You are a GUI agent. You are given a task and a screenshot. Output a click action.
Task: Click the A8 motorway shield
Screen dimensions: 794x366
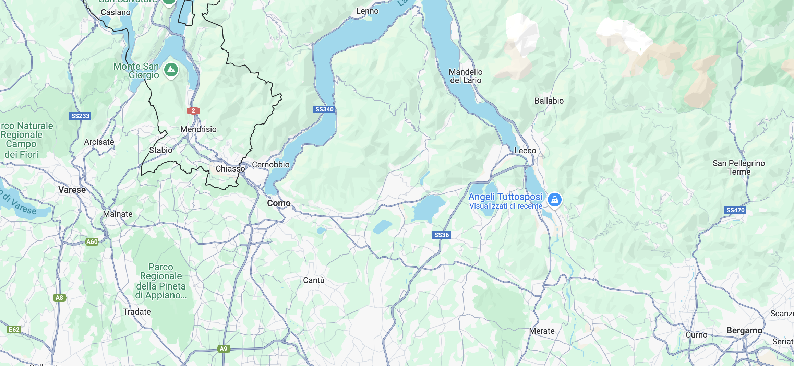pos(59,298)
